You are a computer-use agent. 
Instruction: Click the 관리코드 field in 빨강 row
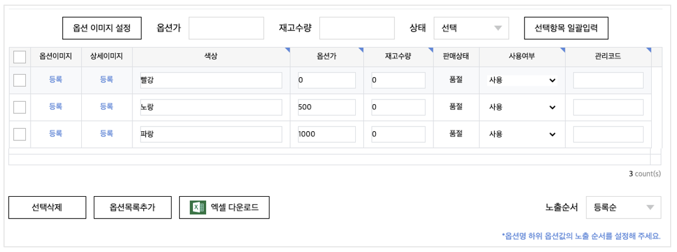pyautogui.click(x=608, y=81)
